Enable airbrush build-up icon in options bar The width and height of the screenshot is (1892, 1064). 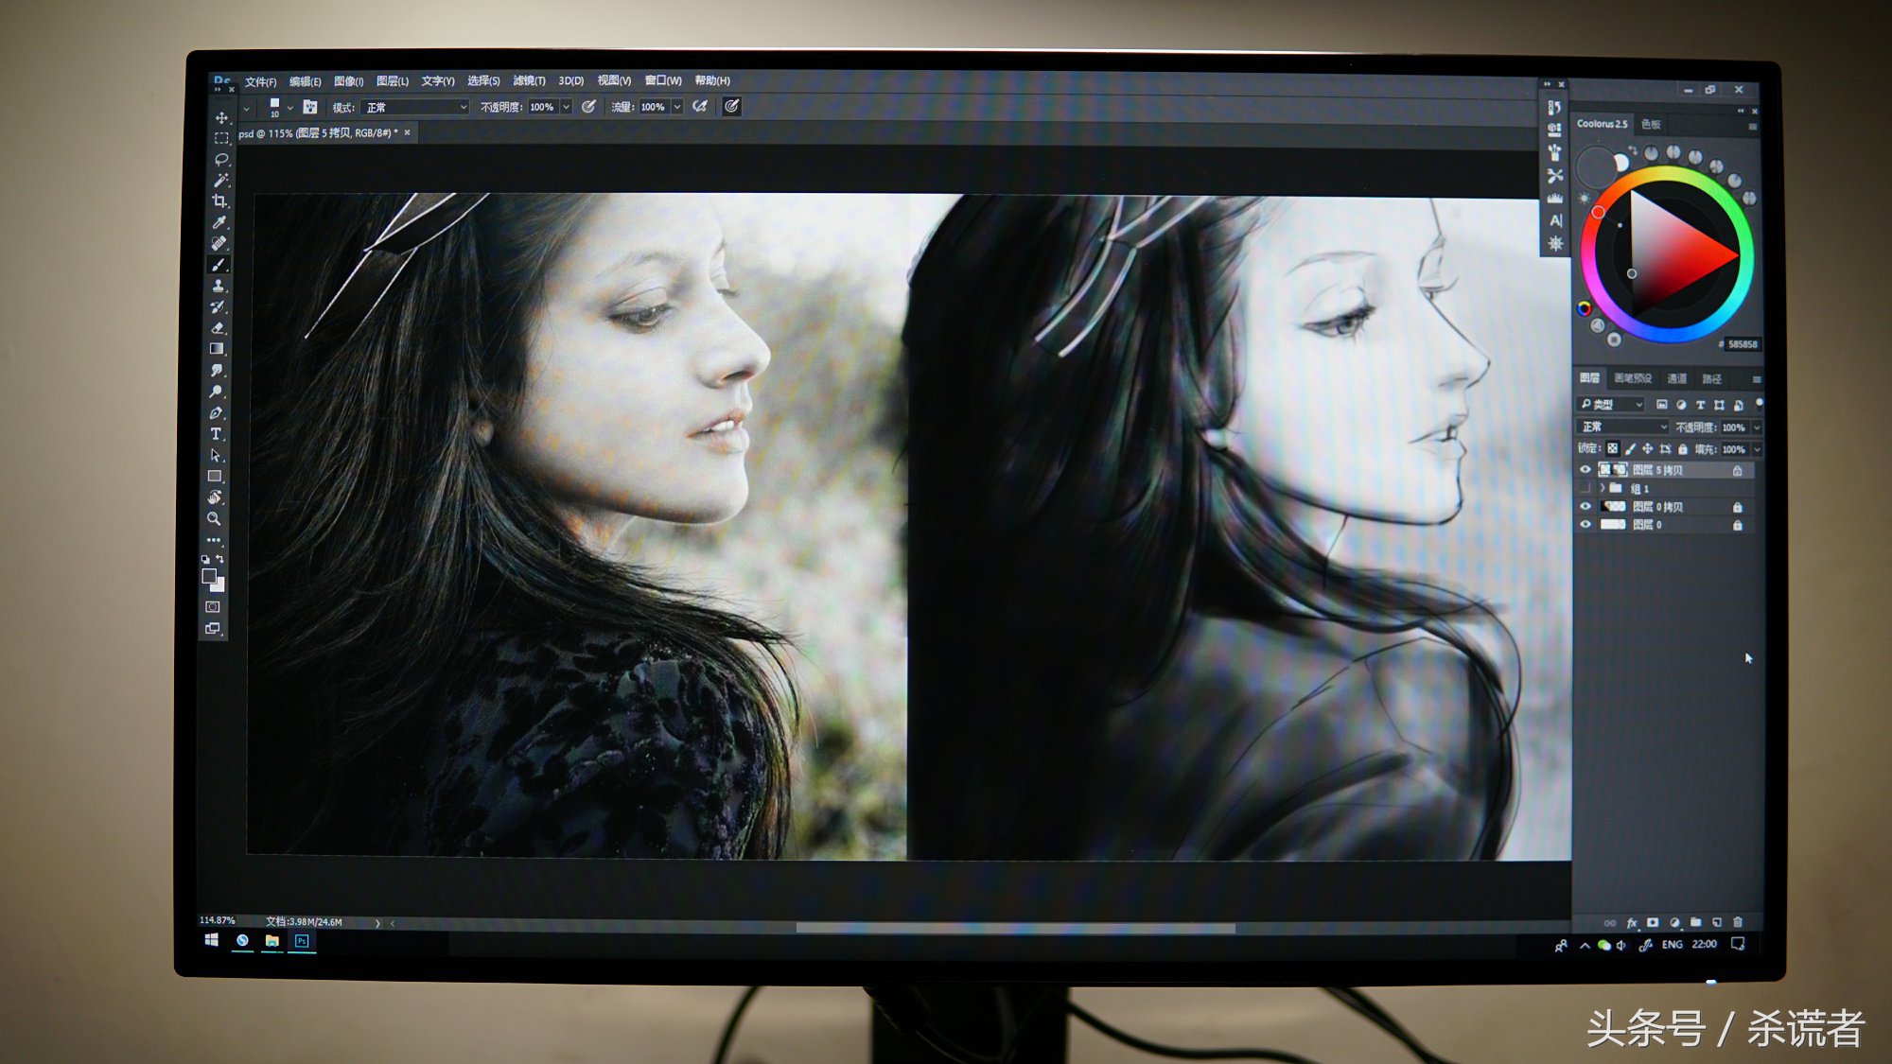pyautogui.click(x=700, y=107)
